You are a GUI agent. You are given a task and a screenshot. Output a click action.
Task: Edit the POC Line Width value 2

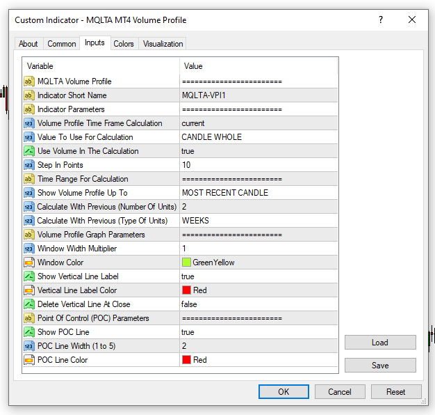(258, 346)
